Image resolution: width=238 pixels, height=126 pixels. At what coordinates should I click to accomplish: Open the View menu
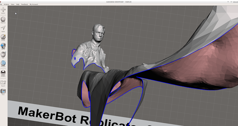[x=13, y=4]
